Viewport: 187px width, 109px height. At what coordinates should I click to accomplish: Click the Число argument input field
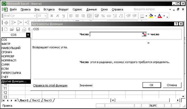pyautogui.click(x=116, y=34)
